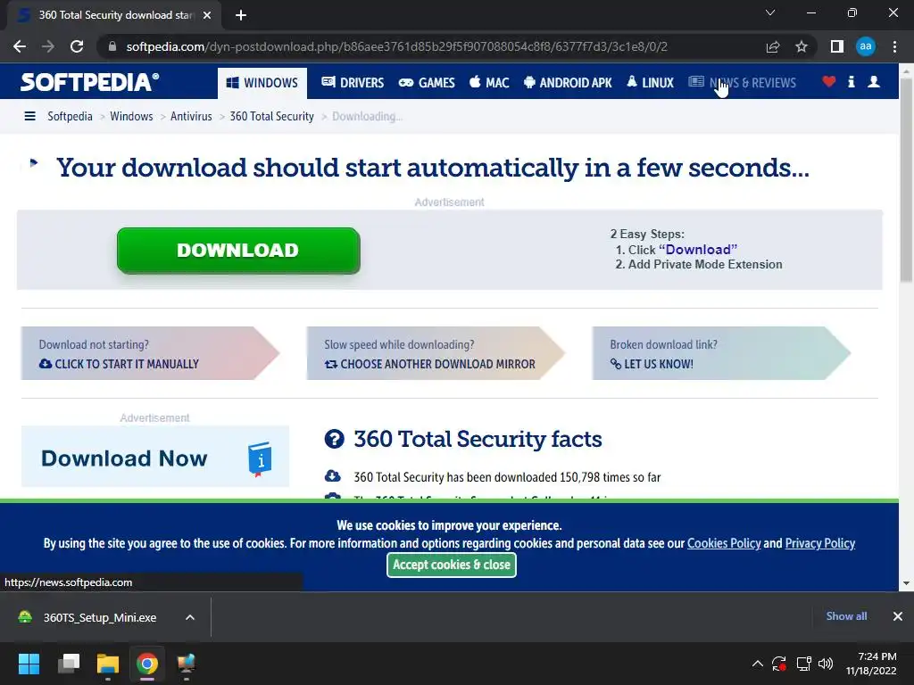Share this page via share icon
The width and height of the screenshot is (914, 685).
pyautogui.click(x=773, y=46)
